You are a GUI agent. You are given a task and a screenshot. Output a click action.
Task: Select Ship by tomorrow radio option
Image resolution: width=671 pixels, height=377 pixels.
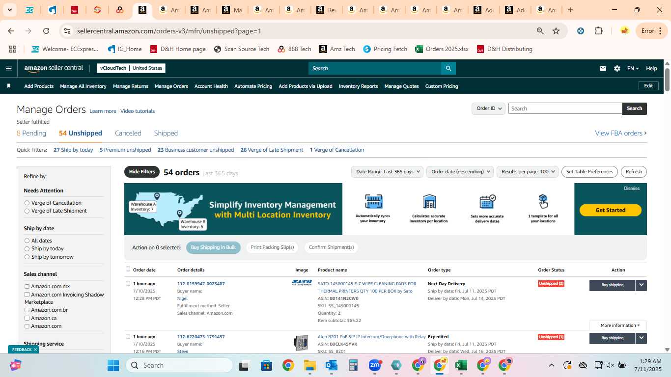(x=27, y=257)
